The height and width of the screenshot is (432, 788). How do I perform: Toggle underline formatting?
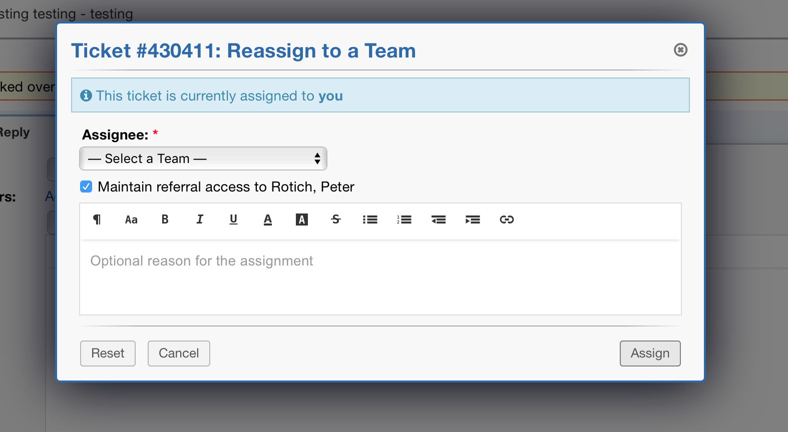[x=233, y=219]
